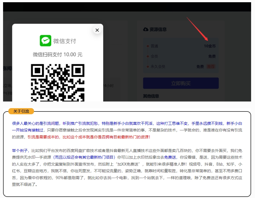The width and height of the screenshot is (255, 198).
Task: Click the red bullet before 会员
Action: 148,56
